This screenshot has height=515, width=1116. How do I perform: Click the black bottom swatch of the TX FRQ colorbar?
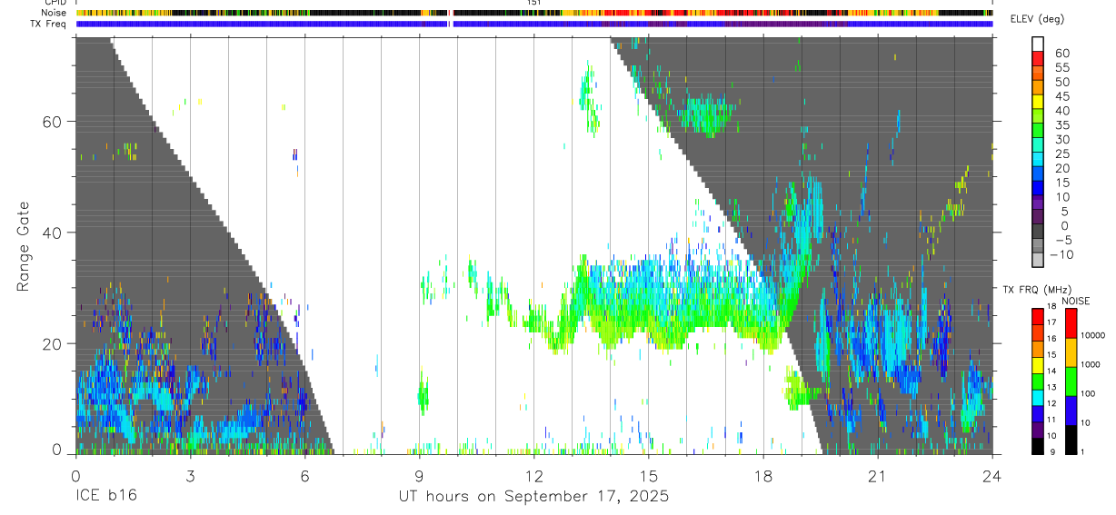coord(1038,446)
